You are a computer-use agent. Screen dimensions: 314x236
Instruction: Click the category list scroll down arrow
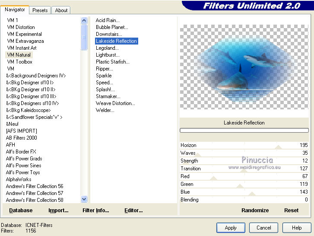[84, 199]
